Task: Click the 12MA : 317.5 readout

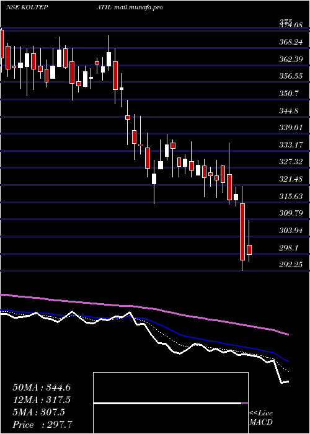Action: point(42,400)
